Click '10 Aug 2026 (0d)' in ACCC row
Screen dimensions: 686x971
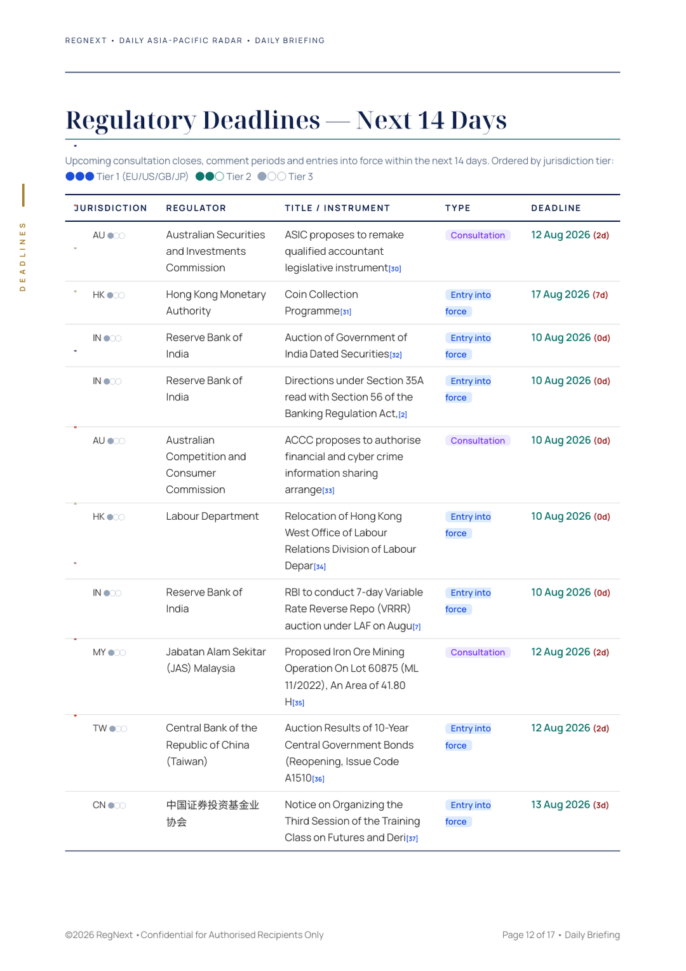point(571,440)
